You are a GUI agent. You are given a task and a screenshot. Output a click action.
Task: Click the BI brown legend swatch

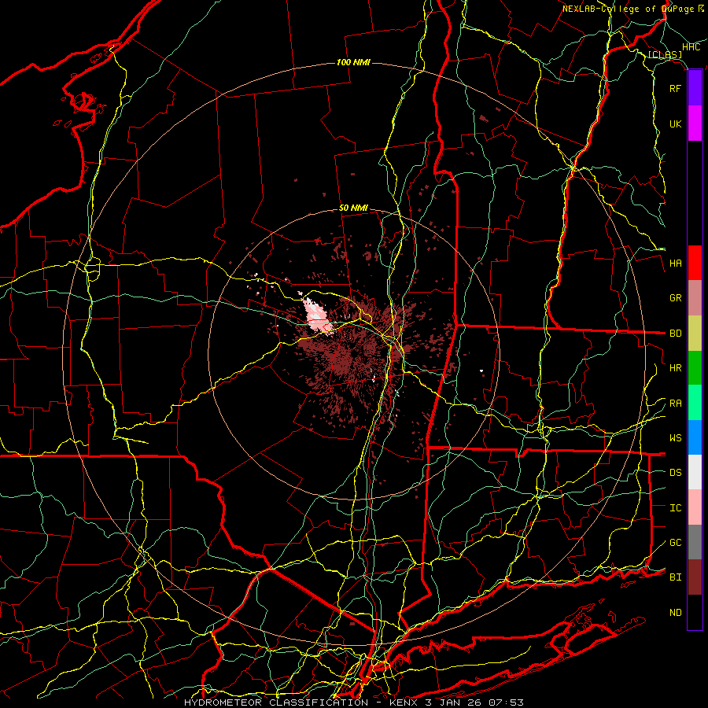point(695,577)
